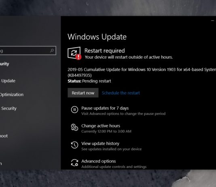Select Delivery Optimization in sidebar

[x=12, y=95]
